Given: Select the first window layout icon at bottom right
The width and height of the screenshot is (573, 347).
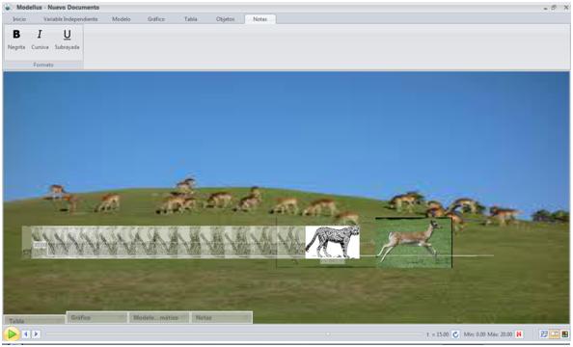Looking at the screenshot, I should tap(544, 334).
